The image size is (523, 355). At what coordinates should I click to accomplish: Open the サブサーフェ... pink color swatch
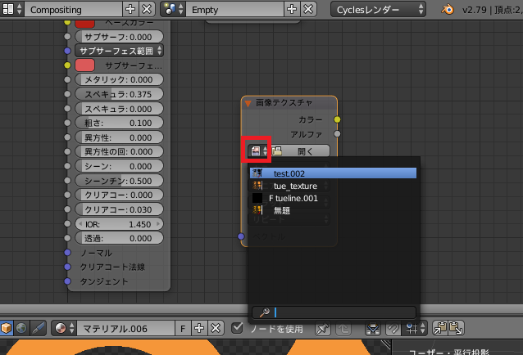[84, 65]
